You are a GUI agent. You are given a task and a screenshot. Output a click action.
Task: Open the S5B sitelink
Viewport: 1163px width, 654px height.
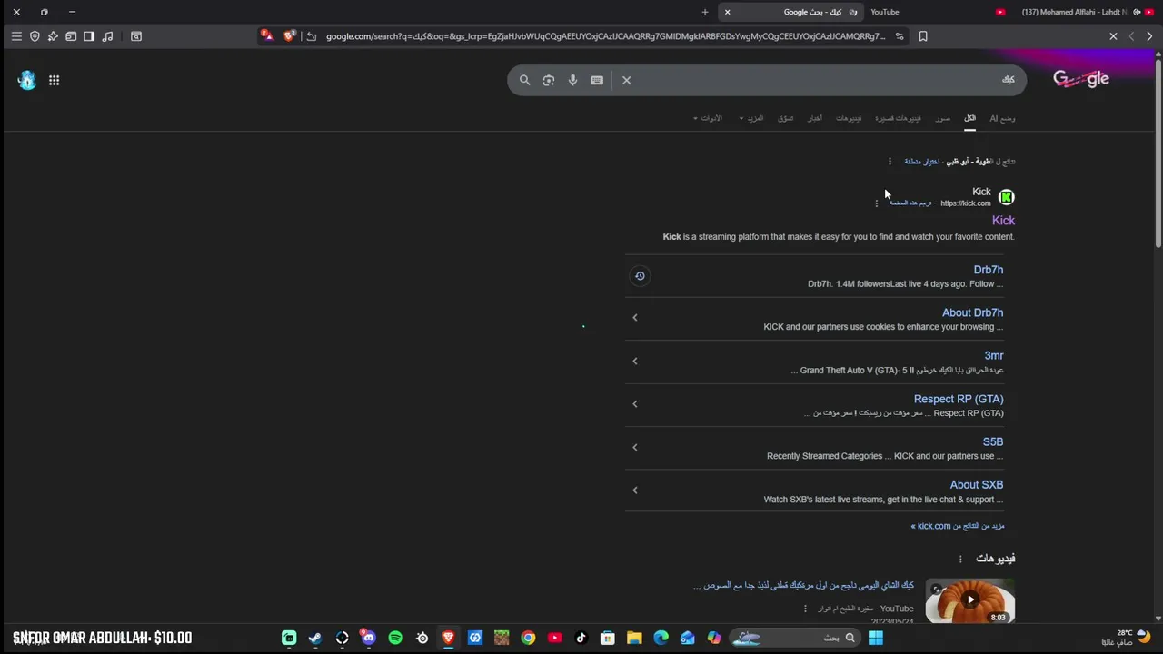(x=993, y=441)
